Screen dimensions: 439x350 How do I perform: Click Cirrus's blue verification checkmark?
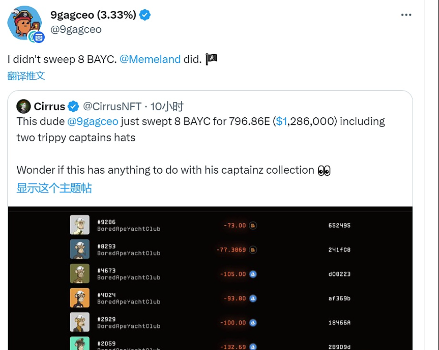pos(73,106)
